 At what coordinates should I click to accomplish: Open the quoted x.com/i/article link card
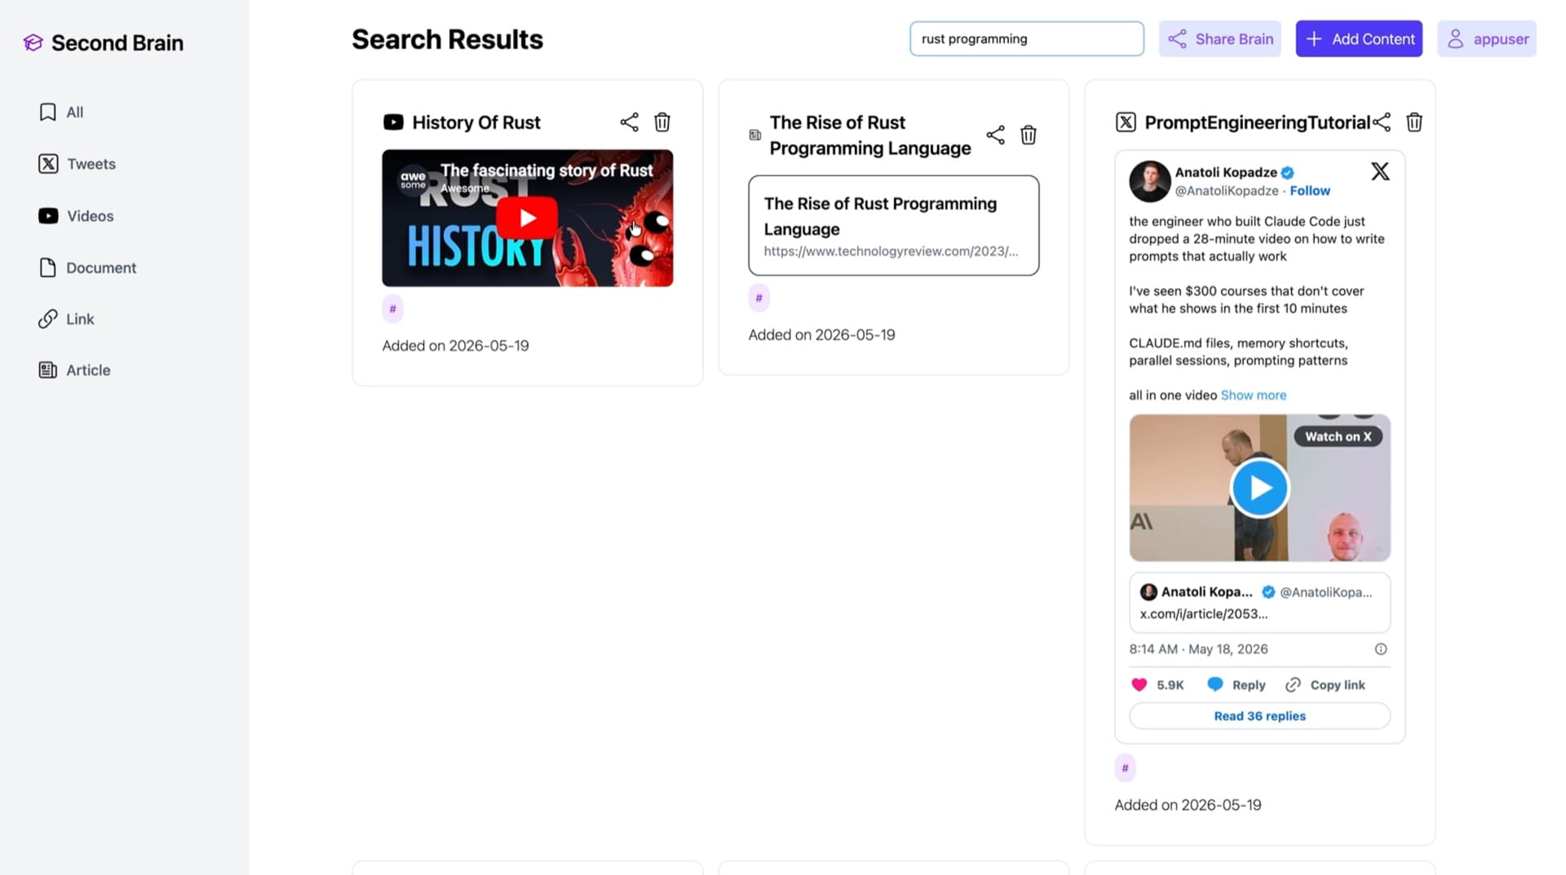[x=1259, y=603]
